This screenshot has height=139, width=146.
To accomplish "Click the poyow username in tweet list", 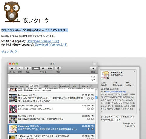I will (x=22, y=106).
